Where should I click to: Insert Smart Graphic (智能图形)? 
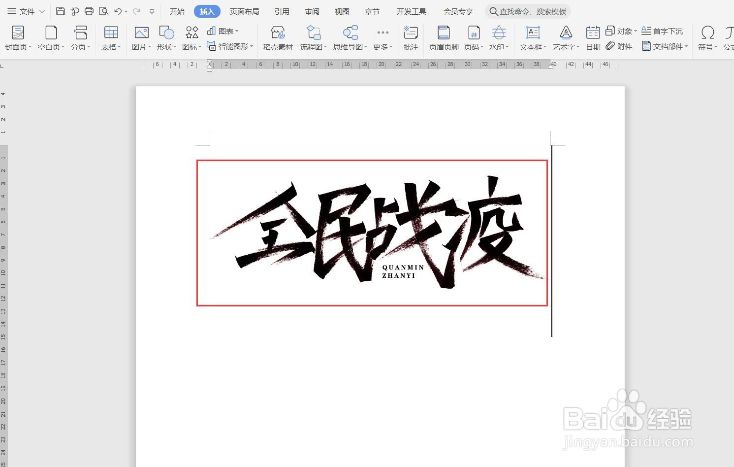click(230, 46)
